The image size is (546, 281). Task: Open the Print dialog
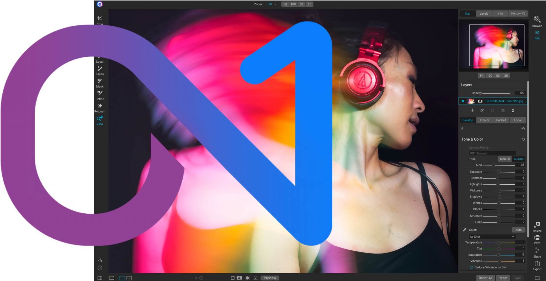pos(537,239)
